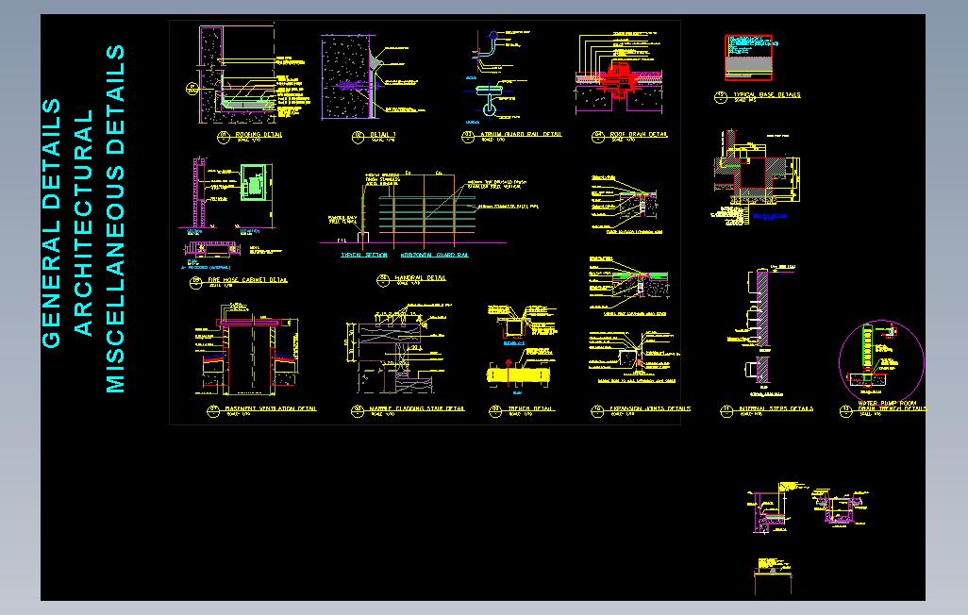Select the Basement Ventilation Detail drawing
Viewport: 968px width, 615px height.
click(x=247, y=349)
